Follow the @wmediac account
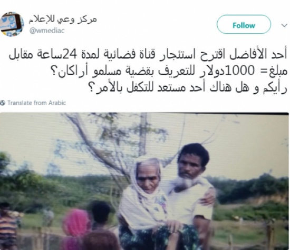 tap(244, 25)
